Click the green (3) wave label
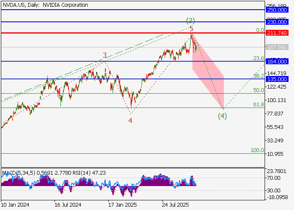This screenshot has height=210, width=294. [x=191, y=20]
